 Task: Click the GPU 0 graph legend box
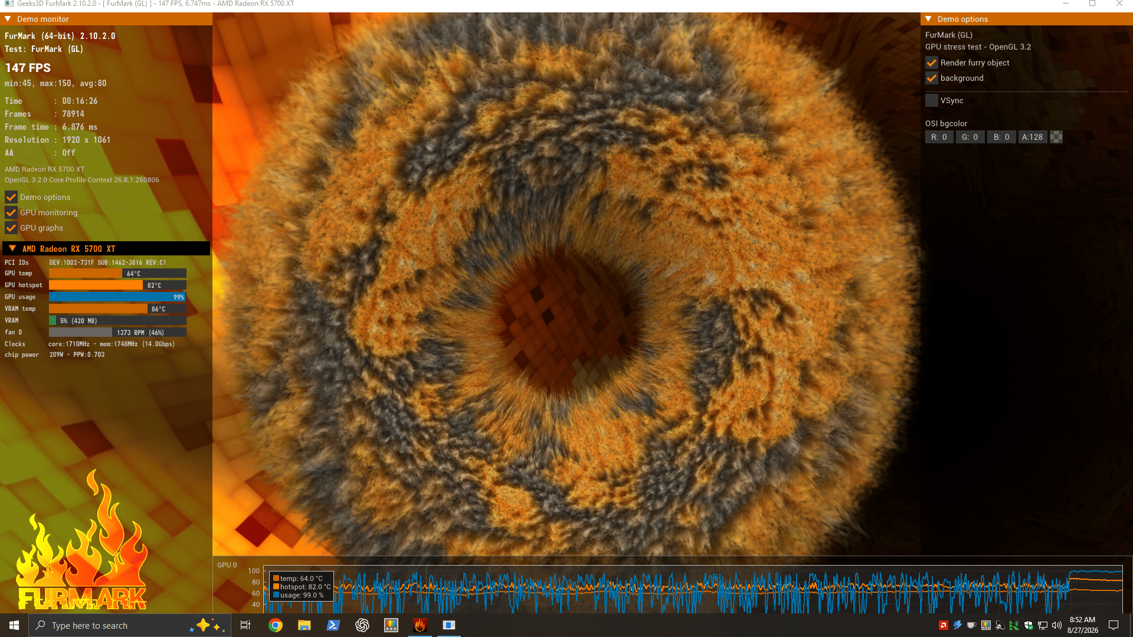[x=302, y=586]
